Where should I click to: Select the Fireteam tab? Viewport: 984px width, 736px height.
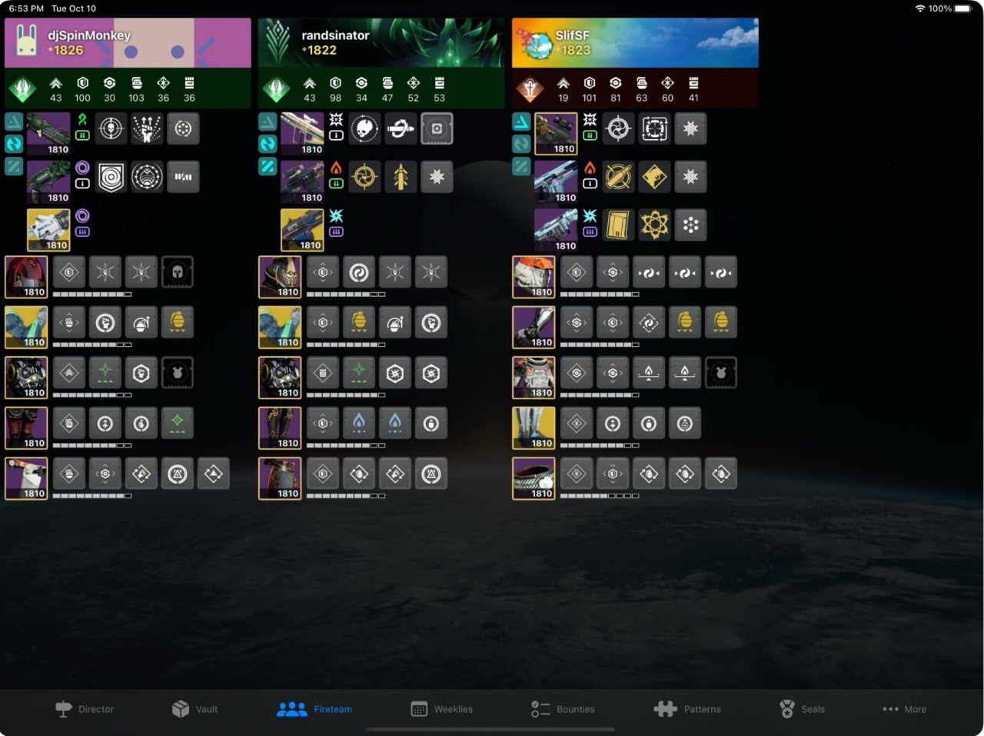(x=314, y=709)
